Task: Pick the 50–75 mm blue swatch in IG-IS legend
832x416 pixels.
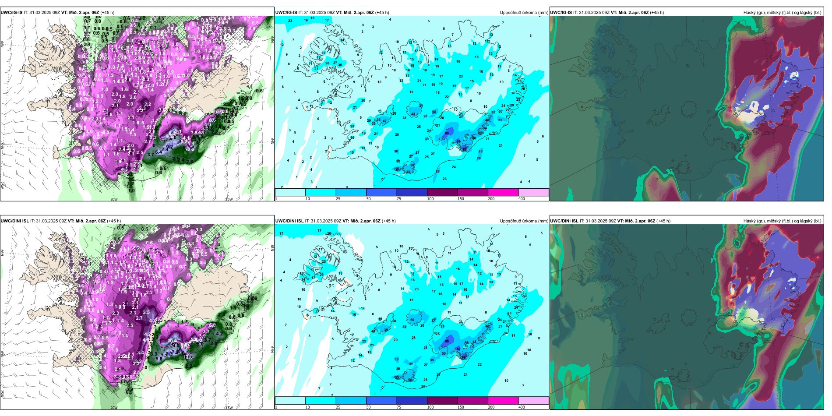Action: click(x=381, y=192)
